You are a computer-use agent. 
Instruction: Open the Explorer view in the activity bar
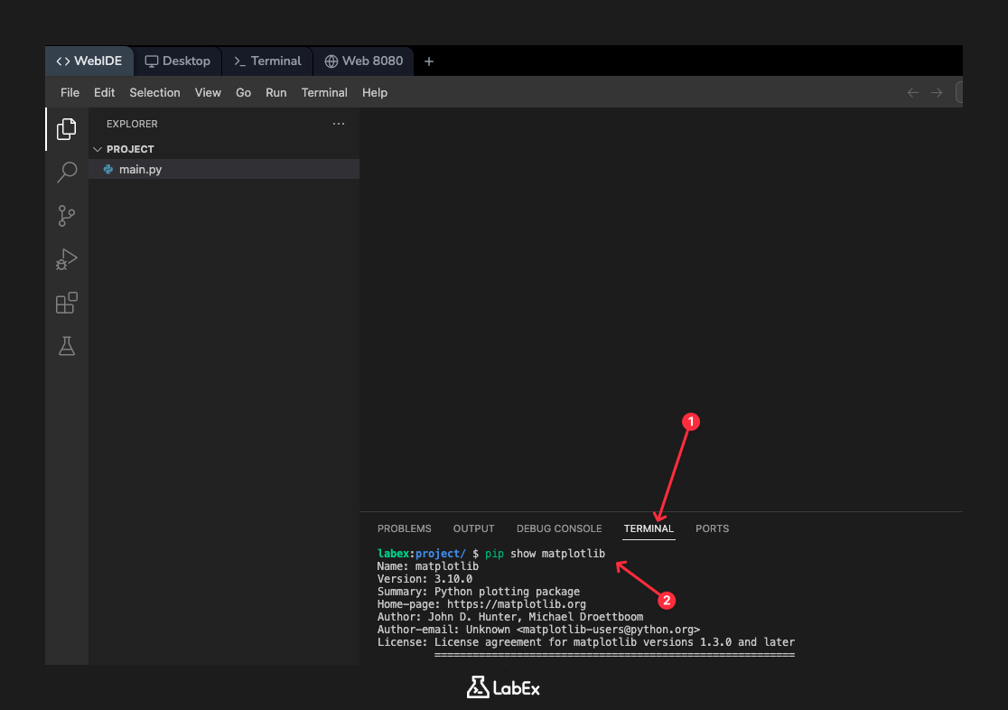(x=66, y=128)
